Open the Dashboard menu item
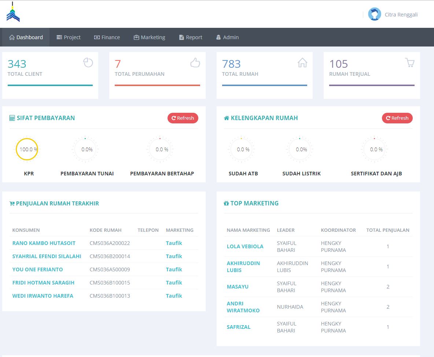Image resolution: width=434 pixels, height=357 pixels. click(26, 37)
